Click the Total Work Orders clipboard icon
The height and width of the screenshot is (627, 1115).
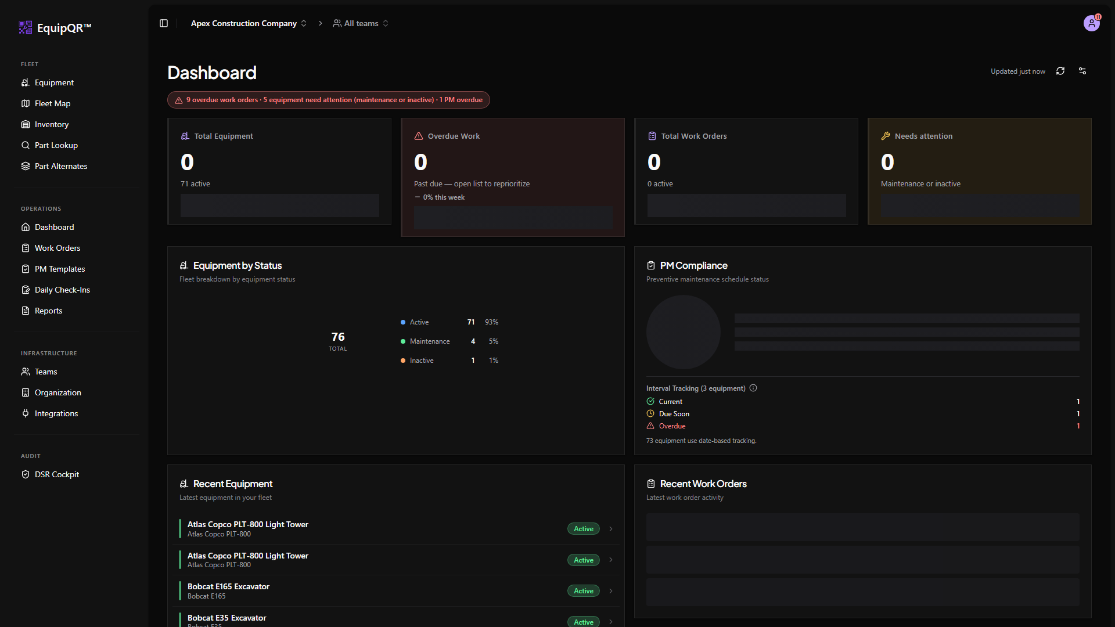652,136
